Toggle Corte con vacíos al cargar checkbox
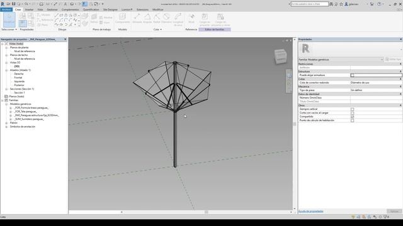The width and height of the screenshot is (403, 226). [x=353, y=113]
